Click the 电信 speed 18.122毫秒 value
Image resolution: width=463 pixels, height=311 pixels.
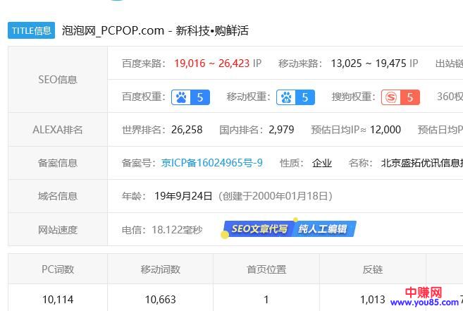pos(177,230)
